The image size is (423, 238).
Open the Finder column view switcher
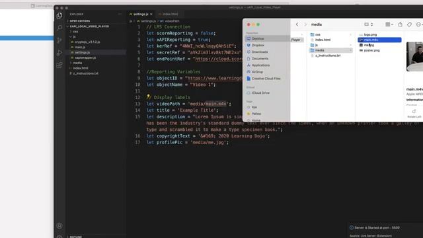[x=369, y=24]
